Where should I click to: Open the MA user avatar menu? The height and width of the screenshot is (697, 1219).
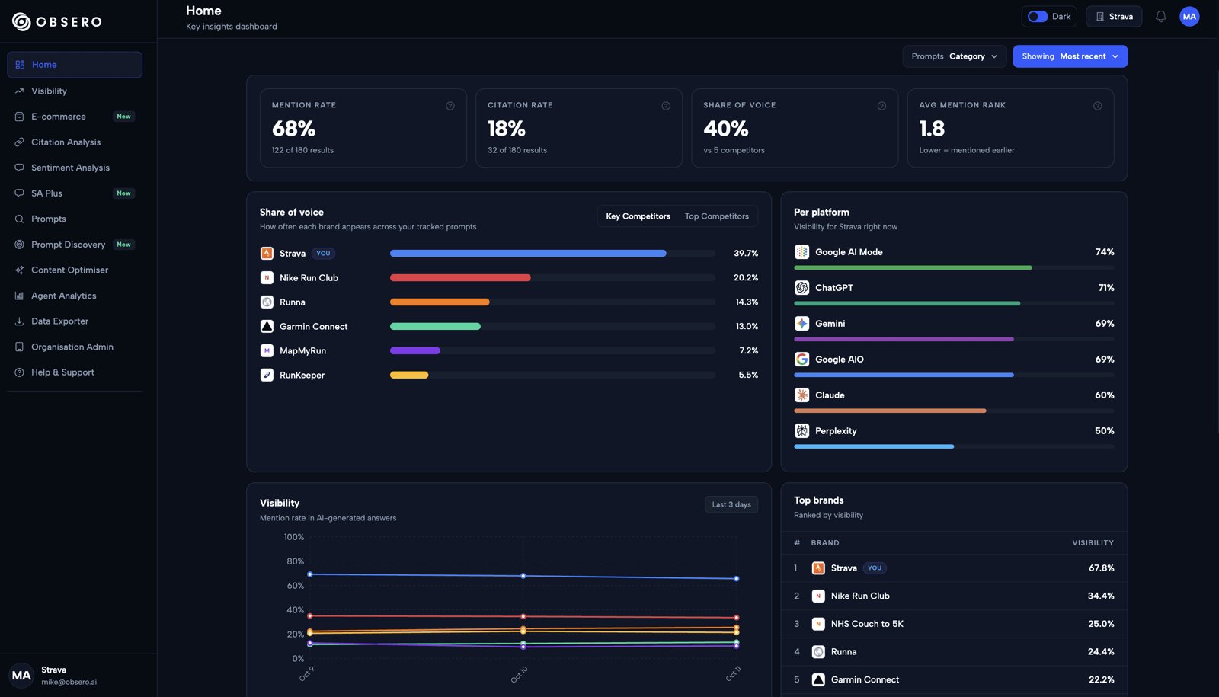pyautogui.click(x=1189, y=16)
